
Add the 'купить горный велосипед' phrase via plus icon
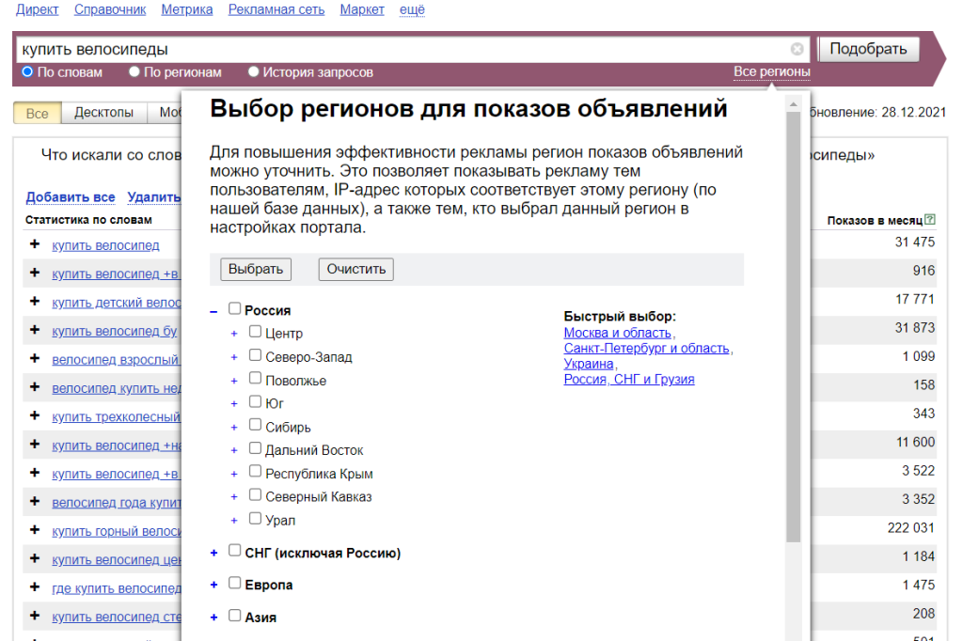pyautogui.click(x=35, y=531)
